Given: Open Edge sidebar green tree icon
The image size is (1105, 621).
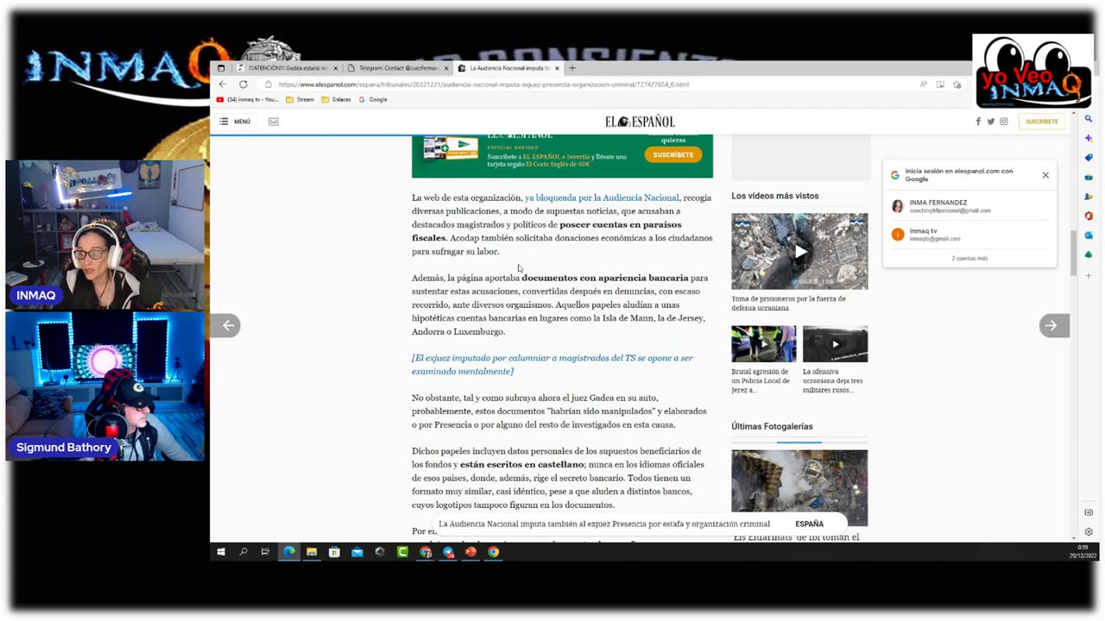Looking at the screenshot, I should (1089, 254).
